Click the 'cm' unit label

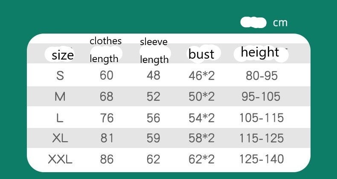pyautogui.click(x=280, y=23)
